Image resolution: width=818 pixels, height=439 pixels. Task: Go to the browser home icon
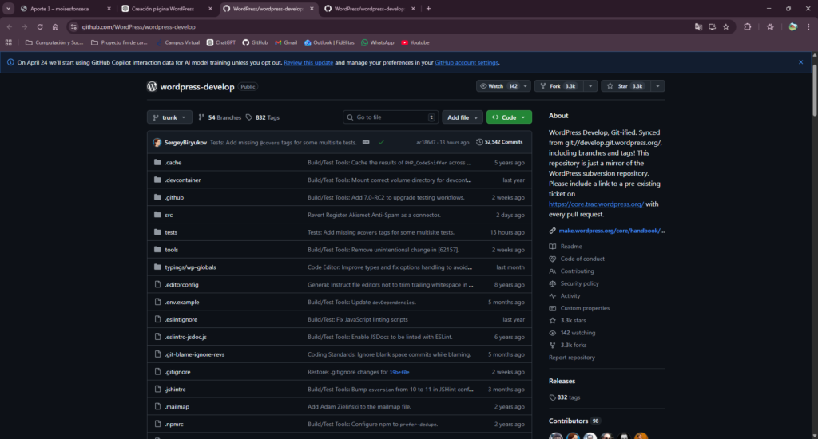click(x=55, y=26)
